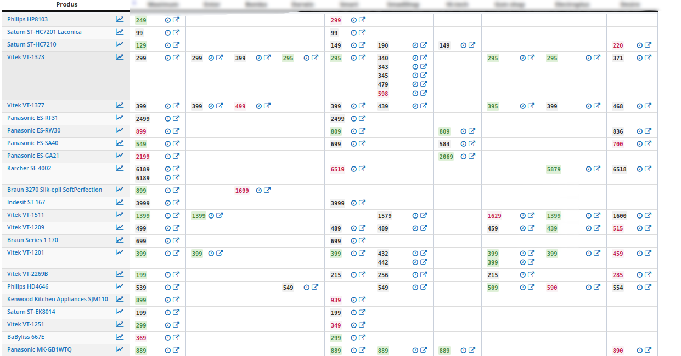This screenshot has width=681, height=356.
Task: View chart icon for Kenwood Kitchen Appliances SJM110
Action: 120,299
